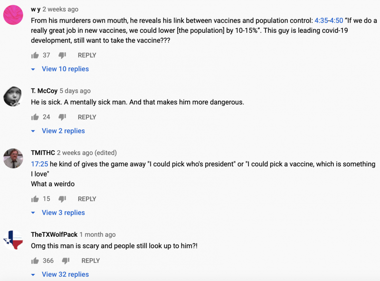This screenshot has width=380, height=281.
Task: Open TMITHC's profile avatar
Action: (13, 158)
